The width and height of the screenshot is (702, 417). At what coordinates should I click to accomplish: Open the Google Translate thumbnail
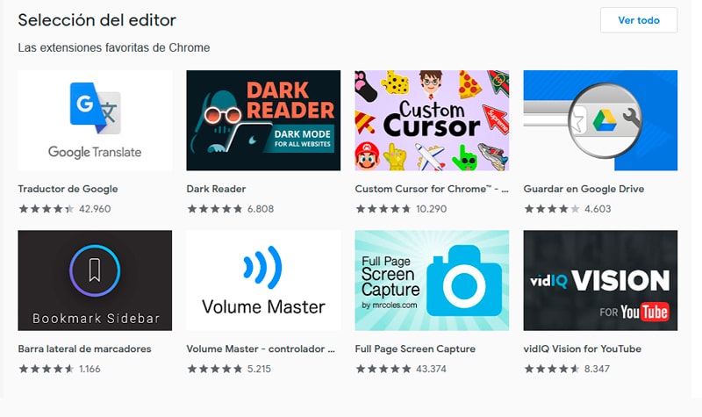click(x=95, y=120)
